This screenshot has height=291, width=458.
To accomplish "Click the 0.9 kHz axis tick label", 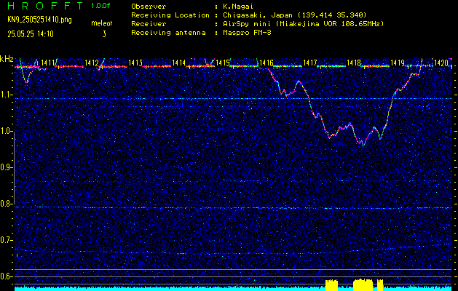I will (6, 167).
